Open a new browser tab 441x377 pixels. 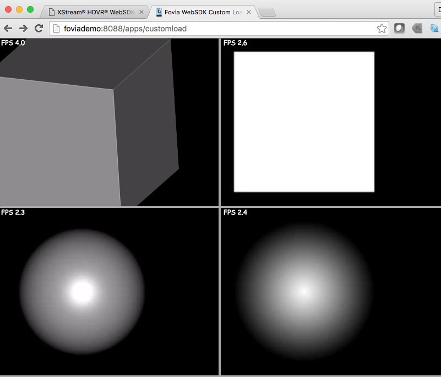267,13
